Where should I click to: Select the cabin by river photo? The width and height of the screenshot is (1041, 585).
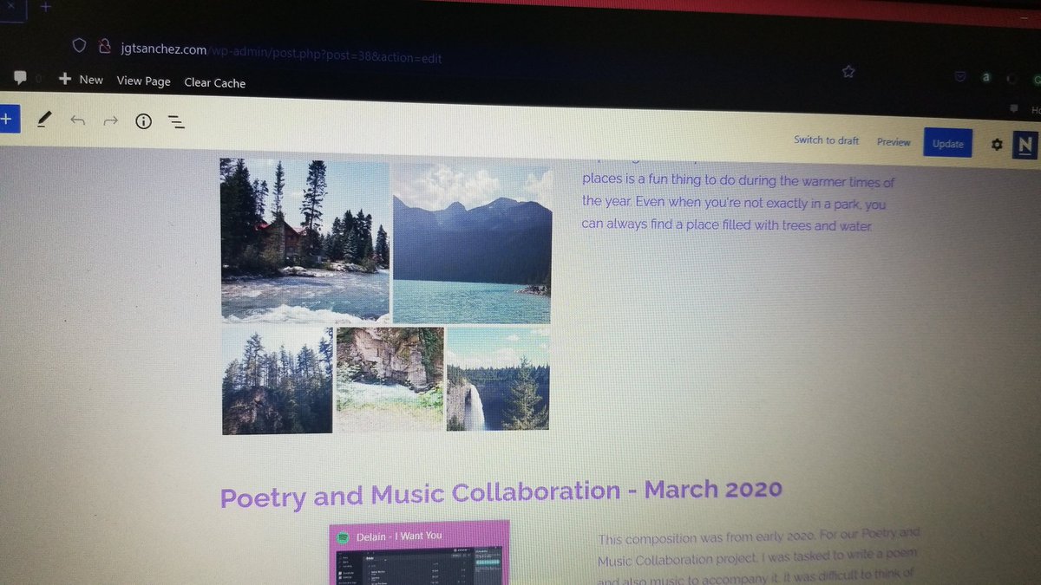pyautogui.click(x=304, y=240)
